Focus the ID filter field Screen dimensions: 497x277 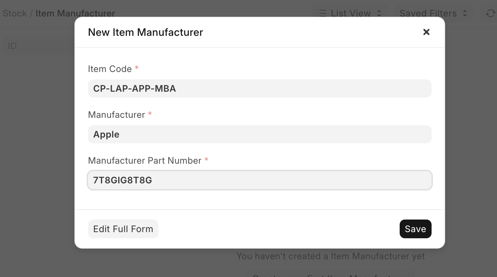pyautogui.click(x=39, y=46)
